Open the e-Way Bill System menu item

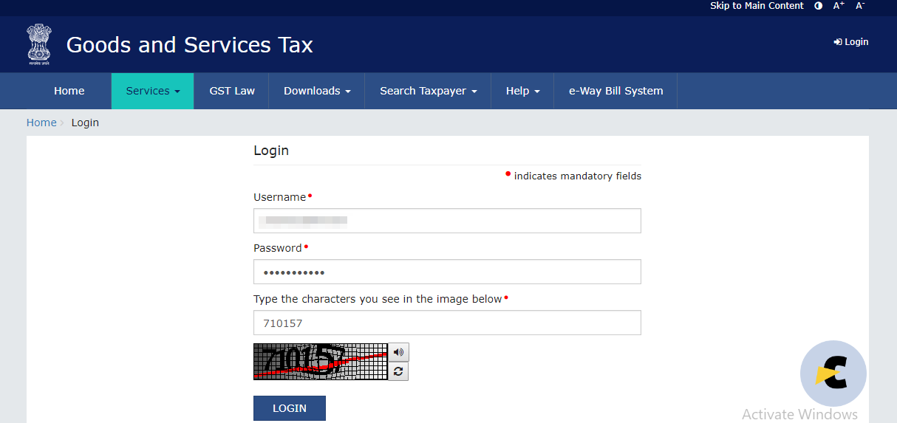pos(615,91)
